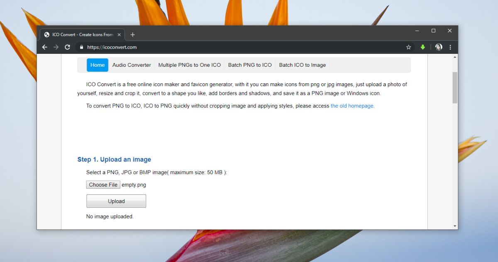Click the browser profile avatar icon

point(439,47)
